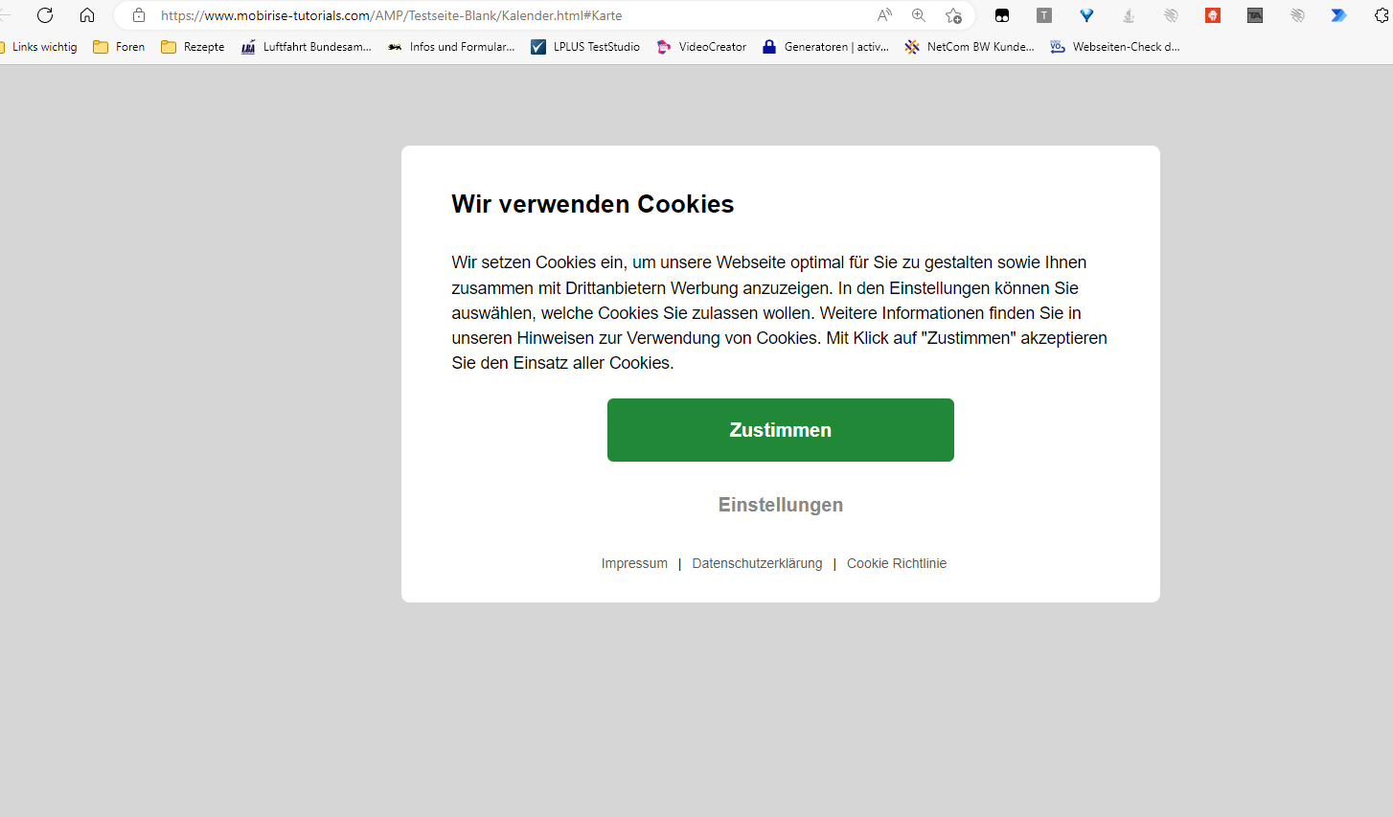Image resolution: width=1393 pixels, height=817 pixels.
Task: Click the orange-red extension icon
Action: coord(1213,15)
